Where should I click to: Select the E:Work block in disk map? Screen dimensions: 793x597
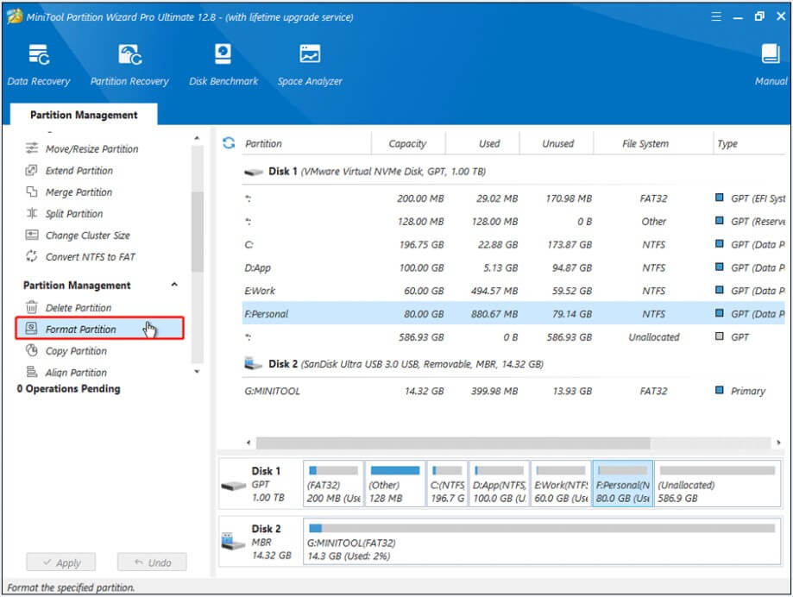tap(561, 484)
